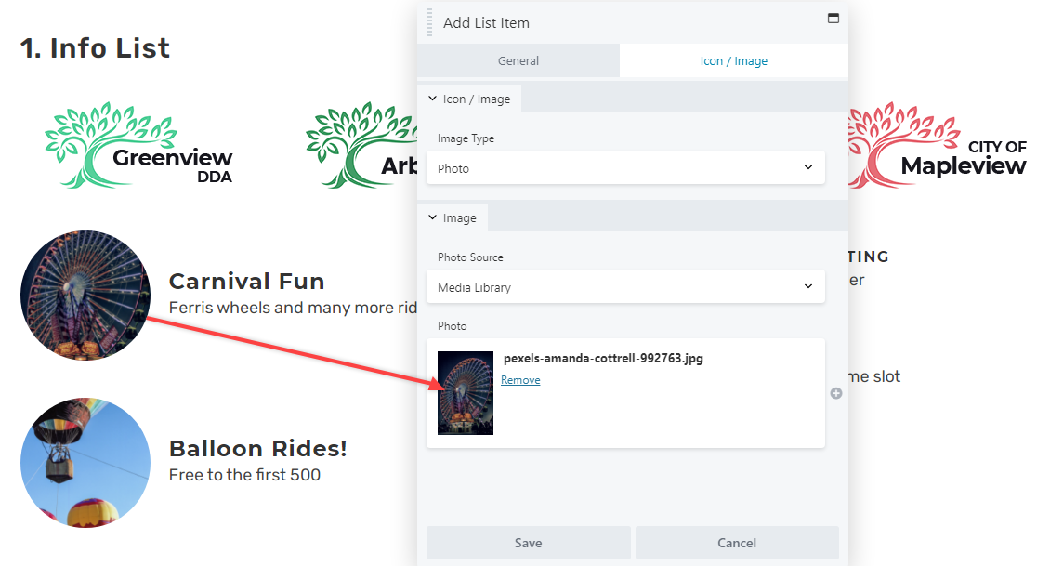The image size is (1050, 566).
Task: Click the ferris wheel photo thumbnail in the panel
Action: 466,393
